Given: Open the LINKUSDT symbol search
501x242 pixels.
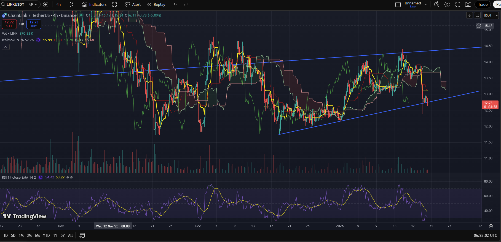Looking at the screenshot, I should click(13, 4).
